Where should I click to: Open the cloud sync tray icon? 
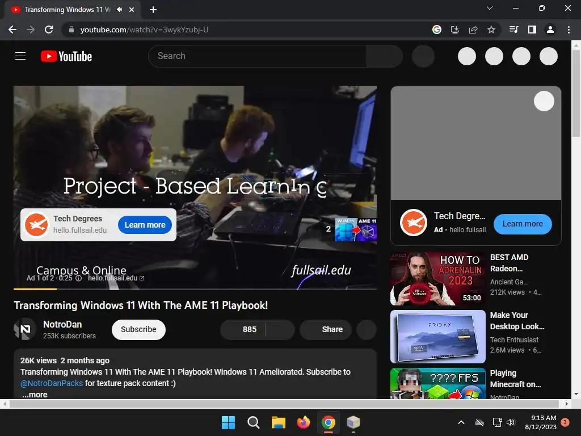(479, 422)
